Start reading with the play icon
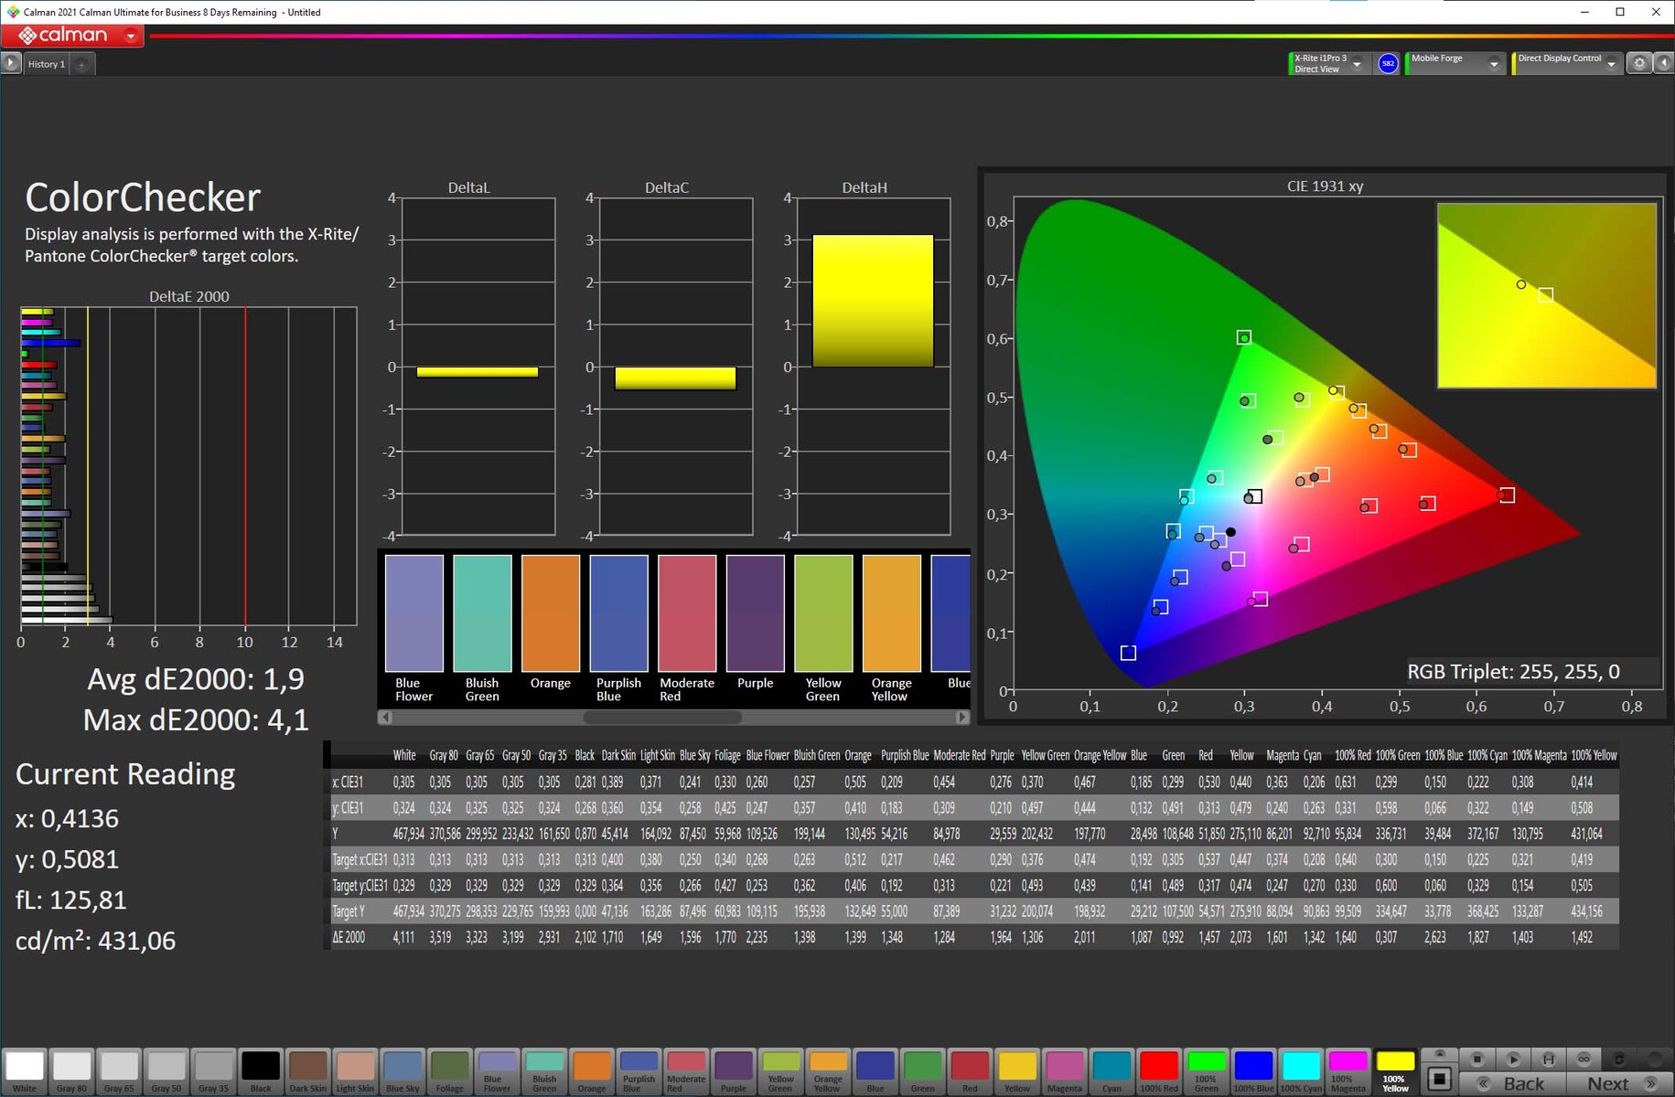This screenshot has width=1675, height=1097. click(x=1512, y=1059)
